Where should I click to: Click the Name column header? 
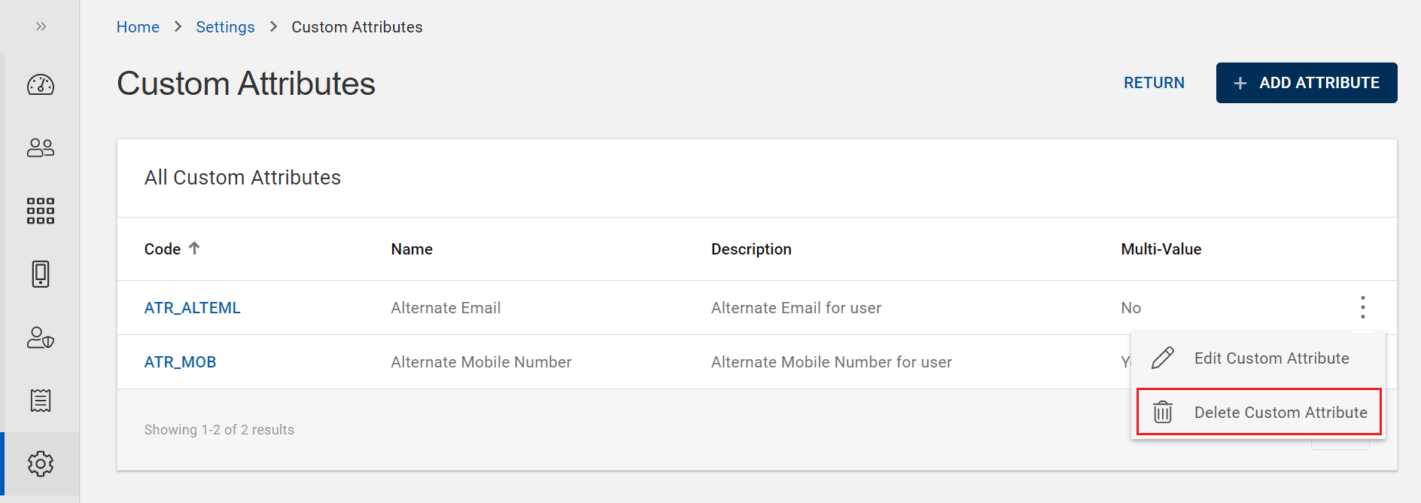412,249
